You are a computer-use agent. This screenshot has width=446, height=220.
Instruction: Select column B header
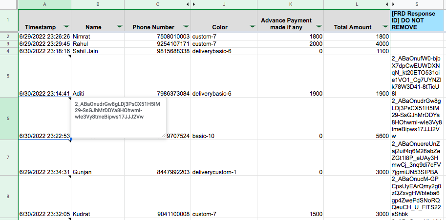(x=98, y=4)
